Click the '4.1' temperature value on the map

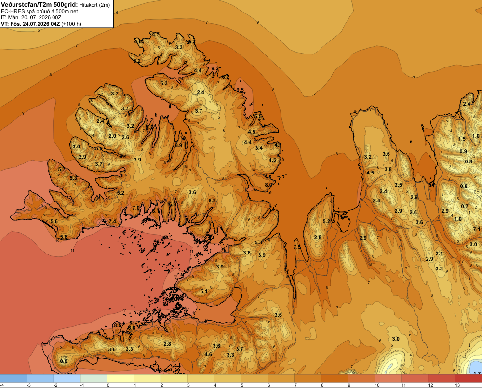coord(278,145)
